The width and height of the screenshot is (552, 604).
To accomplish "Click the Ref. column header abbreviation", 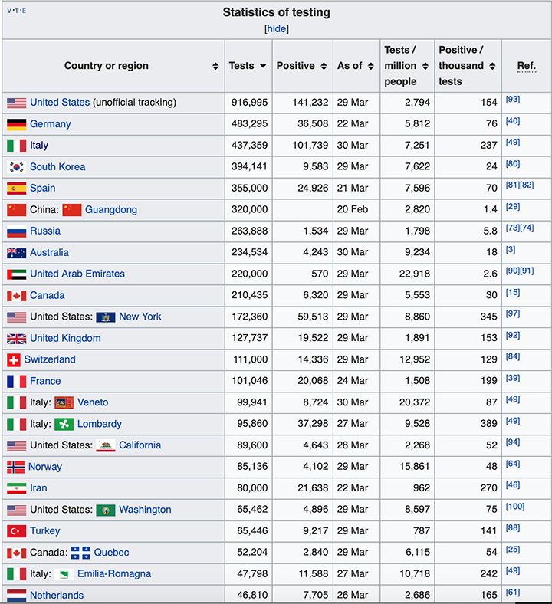I will pyautogui.click(x=526, y=66).
